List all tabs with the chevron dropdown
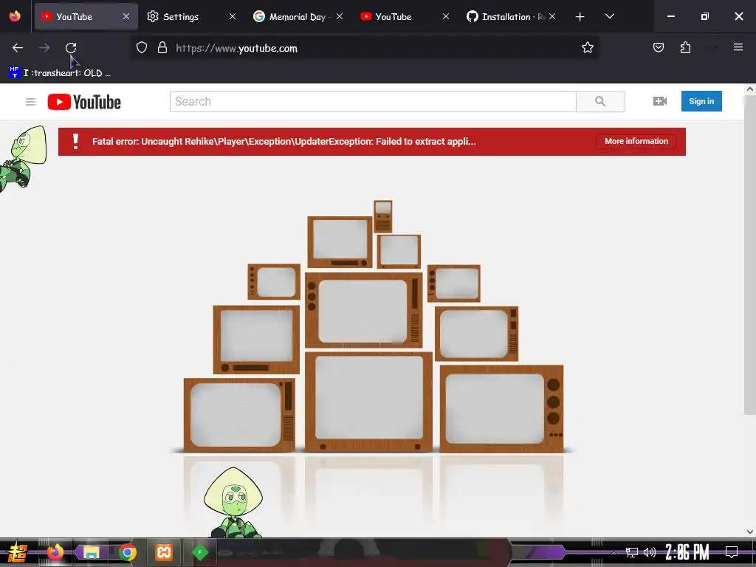Screen dimensions: 756x567 (609, 16)
